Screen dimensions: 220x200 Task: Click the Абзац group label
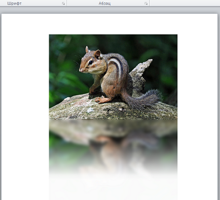tap(104, 4)
